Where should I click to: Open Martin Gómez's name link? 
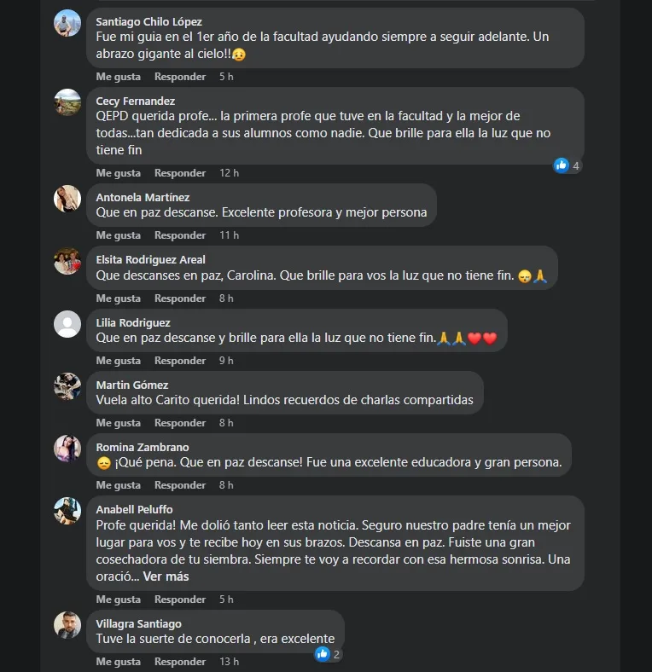pyautogui.click(x=132, y=385)
